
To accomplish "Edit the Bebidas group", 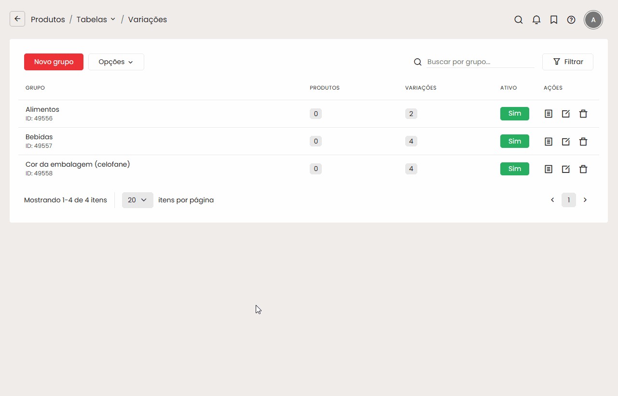I will (x=566, y=141).
